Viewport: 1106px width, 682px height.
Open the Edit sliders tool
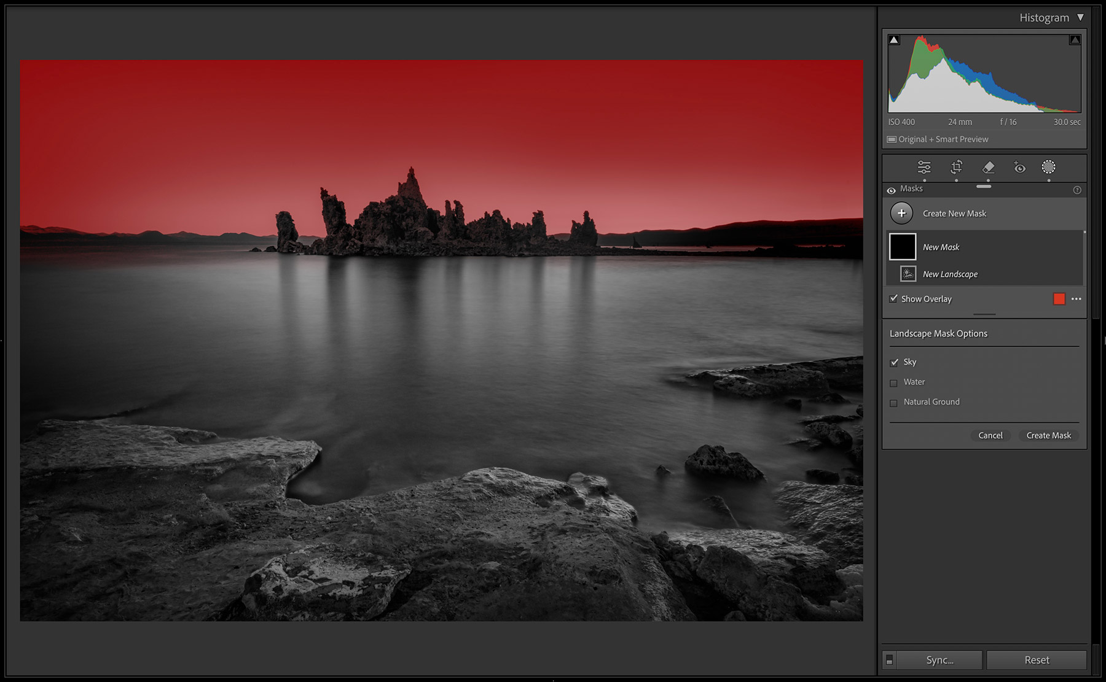(x=924, y=167)
